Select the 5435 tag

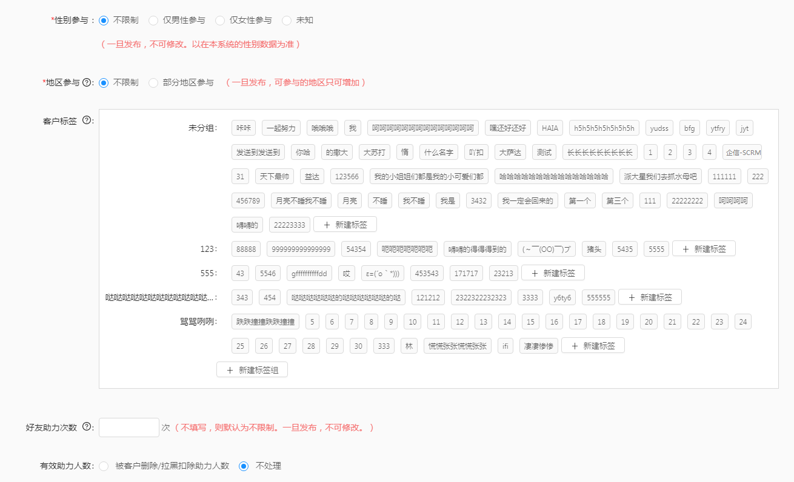pyautogui.click(x=625, y=249)
